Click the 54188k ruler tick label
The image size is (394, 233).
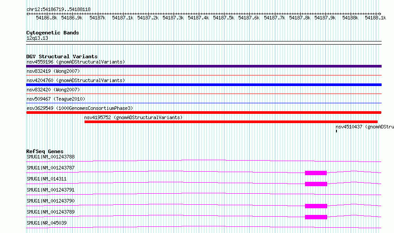(x=350, y=18)
